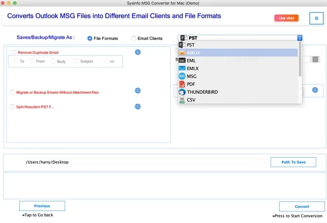Viewport: 327px width, 223px height.
Task: Click the Saves/Backup/Migrate As label
Action: (x=45, y=37)
